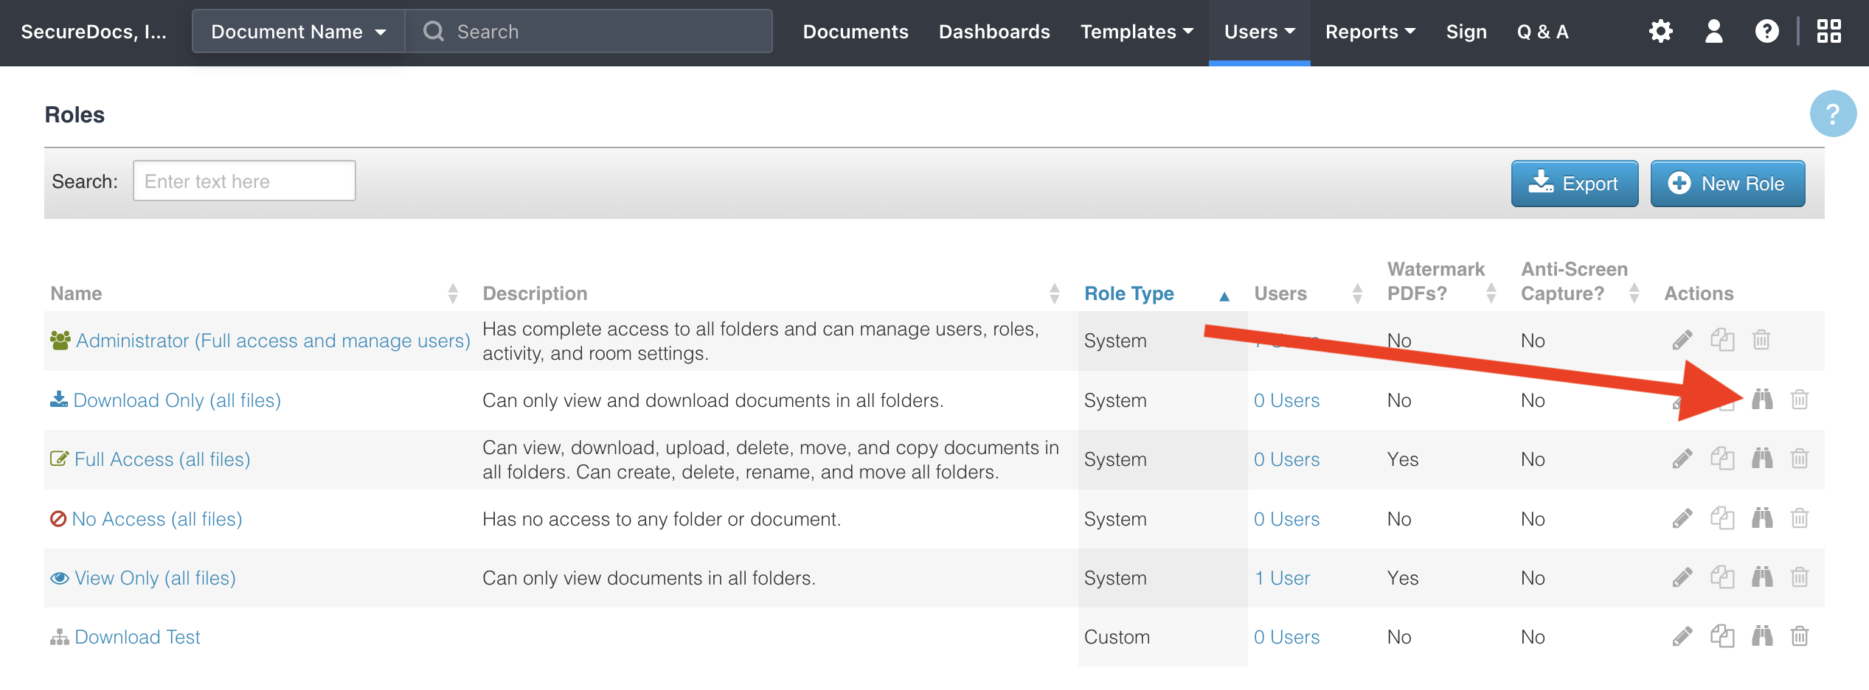Open the Full Access (all files) role
This screenshot has height=690, width=1869.
162,459
